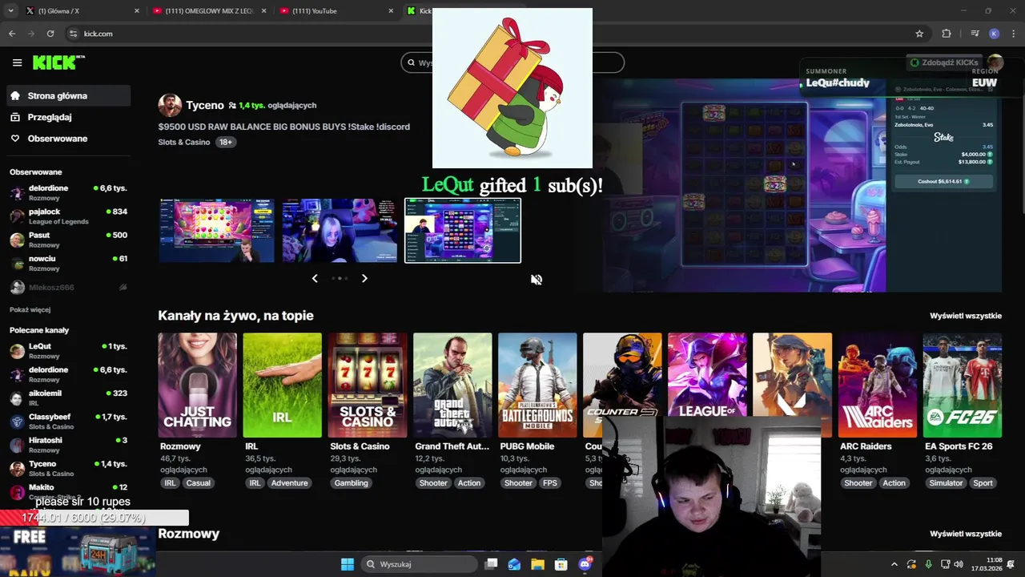Open the browser extensions puzzle icon
Viewport: 1025px width, 577px height.
click(947, 34)
